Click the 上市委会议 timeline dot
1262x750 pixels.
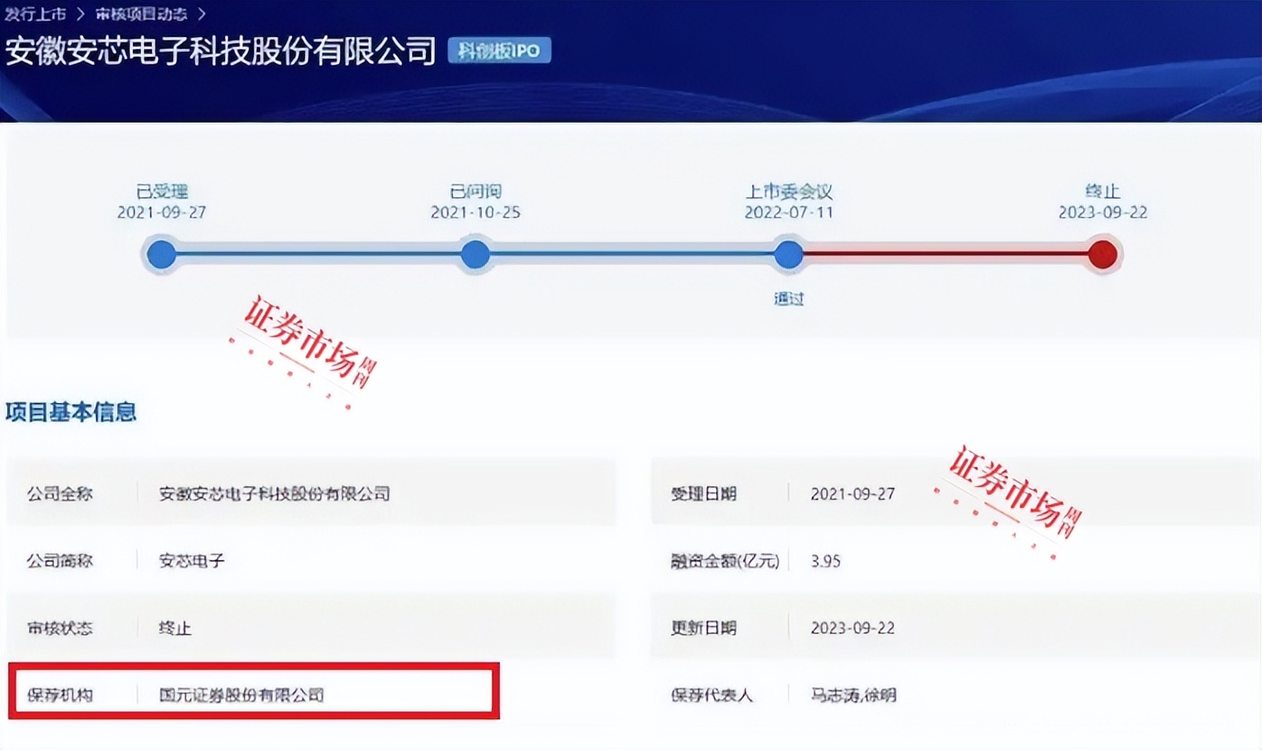[789, 255]
